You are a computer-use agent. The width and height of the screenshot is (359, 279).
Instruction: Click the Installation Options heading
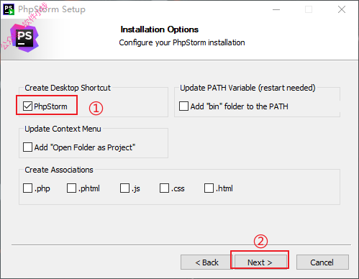point(160,29)
